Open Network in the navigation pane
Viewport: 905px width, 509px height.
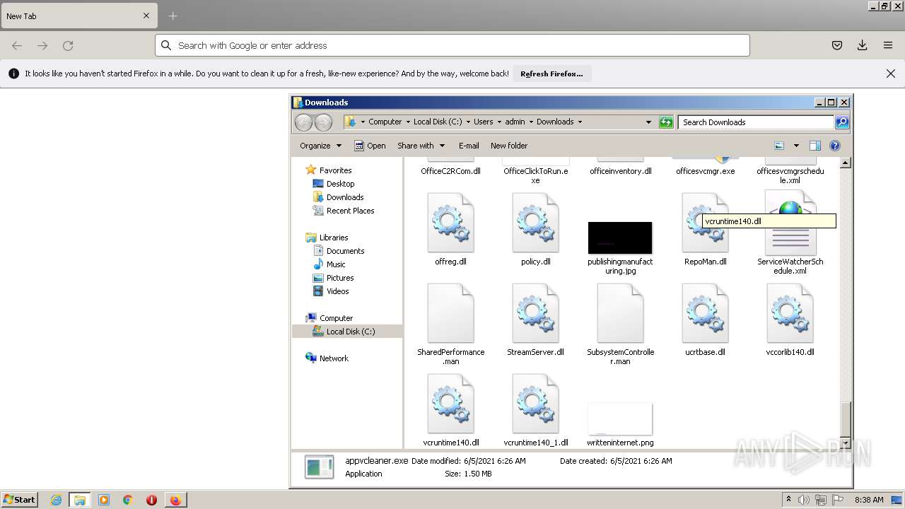[334, 358]
